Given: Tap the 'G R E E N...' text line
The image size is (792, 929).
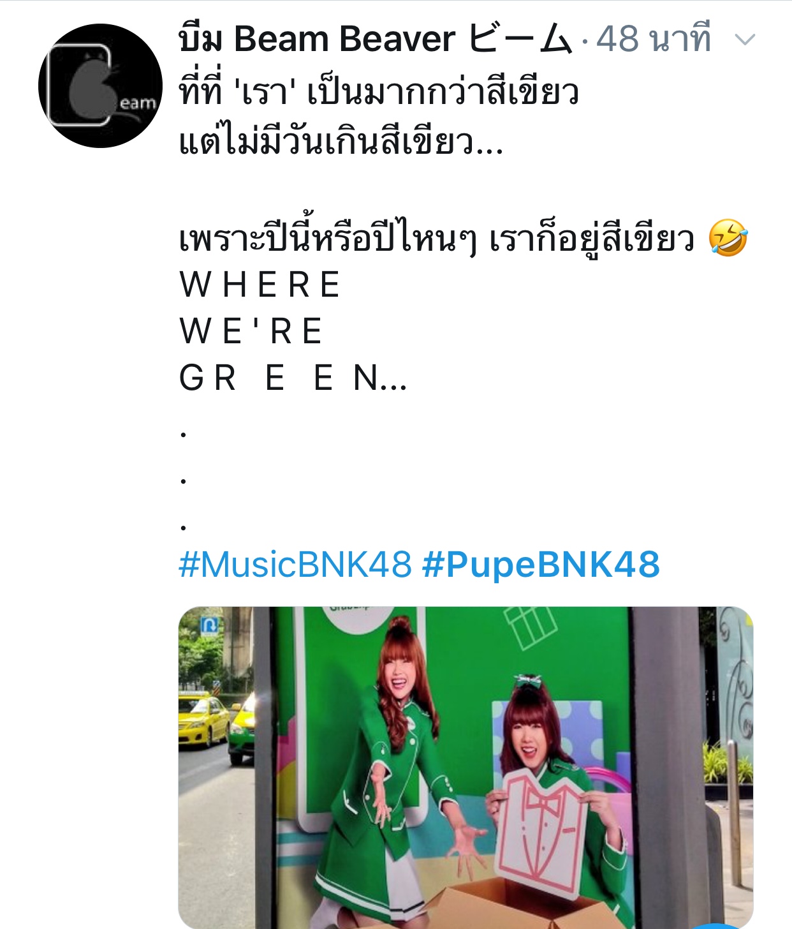Looking at the screenshot, I should pyautogui.click(x=293, y=378).
